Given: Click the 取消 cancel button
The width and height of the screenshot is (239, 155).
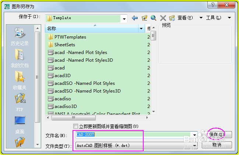Looking at the screenshot, I should (x=217, y=145).
